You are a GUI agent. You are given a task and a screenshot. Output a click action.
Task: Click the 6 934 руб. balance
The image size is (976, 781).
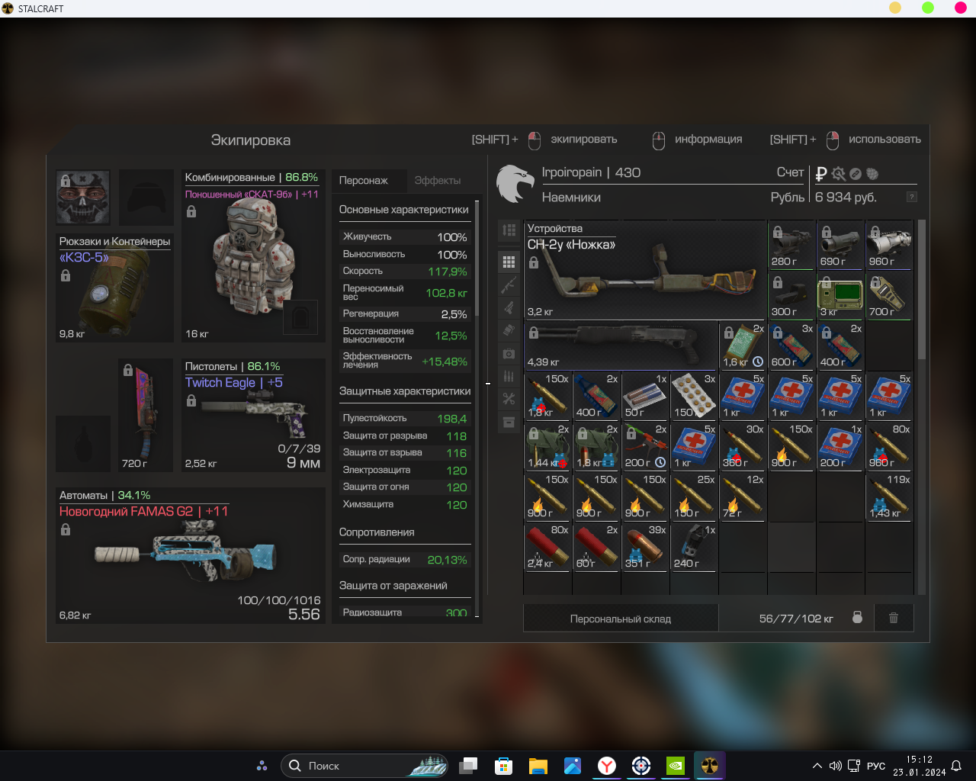click(846, 197)
